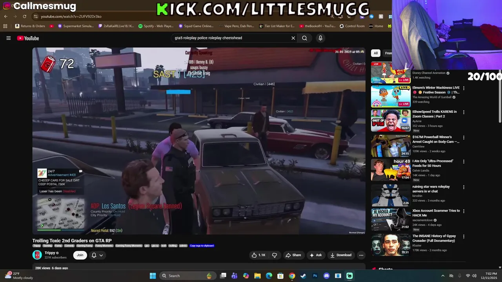This screenshot has height=282, width=502.
Task: Open options for Xbox Account Scammer video
Action: [x=464, y=211]
